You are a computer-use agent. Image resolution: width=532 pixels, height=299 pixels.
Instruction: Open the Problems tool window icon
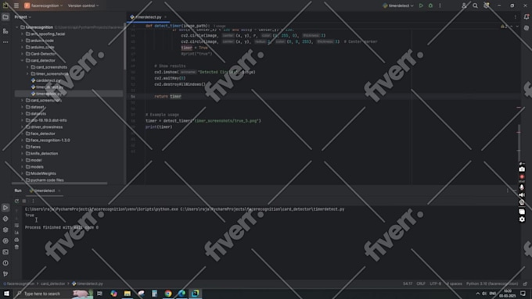(5, 263)
